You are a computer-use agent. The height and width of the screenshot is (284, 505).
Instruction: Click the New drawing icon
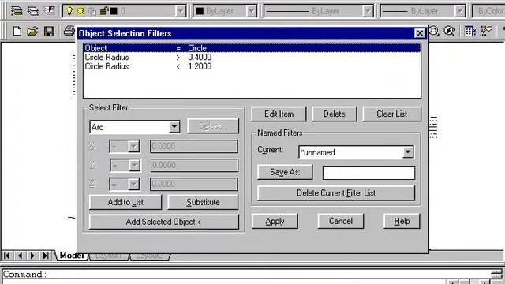click(17, 32)
